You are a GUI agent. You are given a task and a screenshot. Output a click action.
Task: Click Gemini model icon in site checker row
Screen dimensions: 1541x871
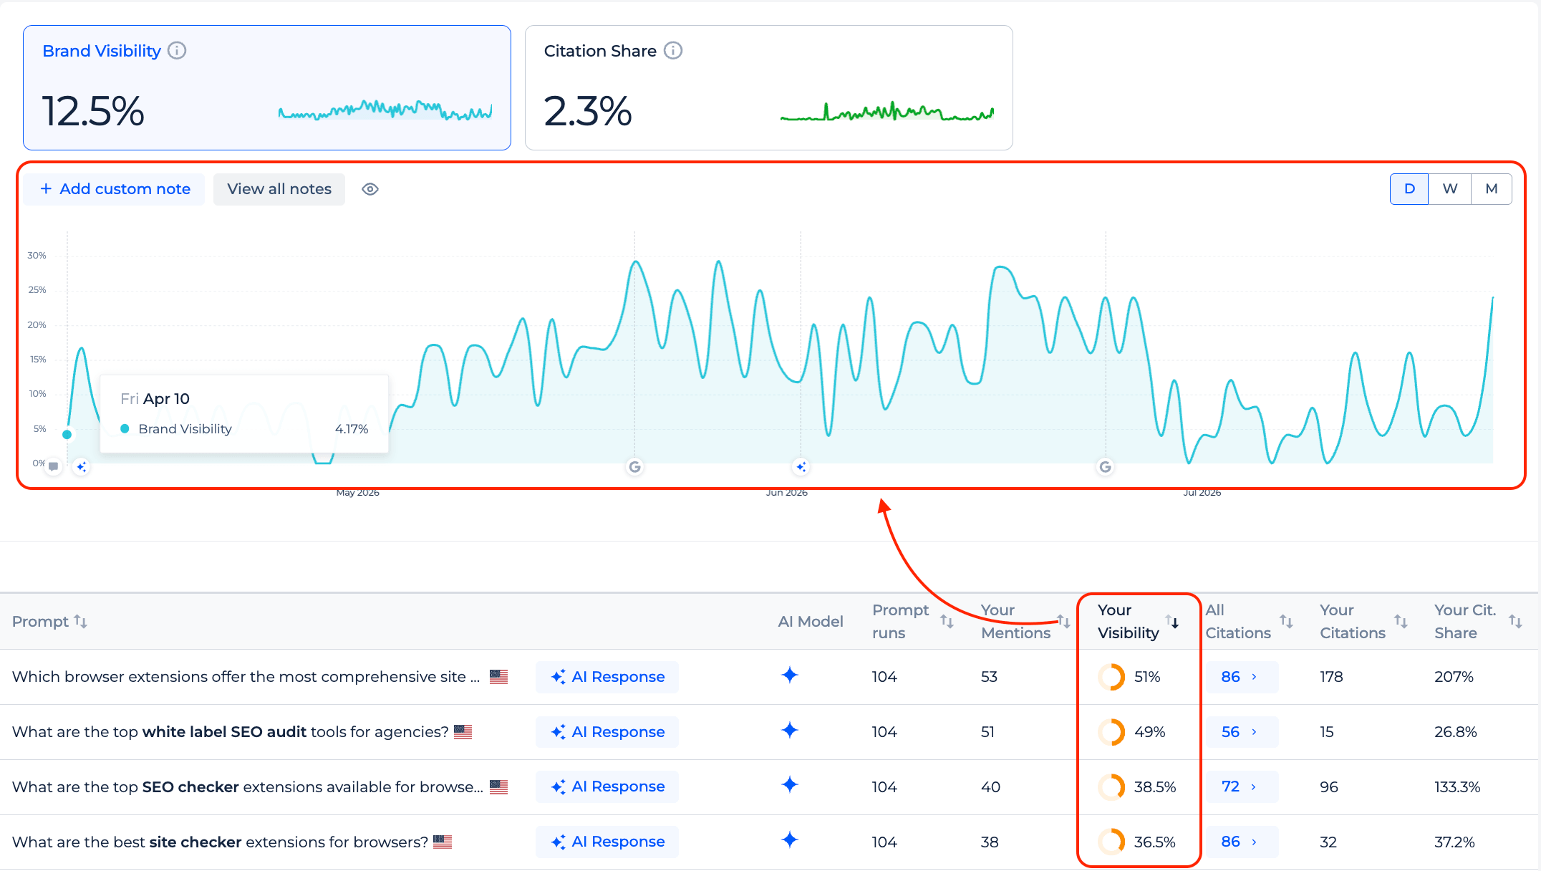pos(790,840)
